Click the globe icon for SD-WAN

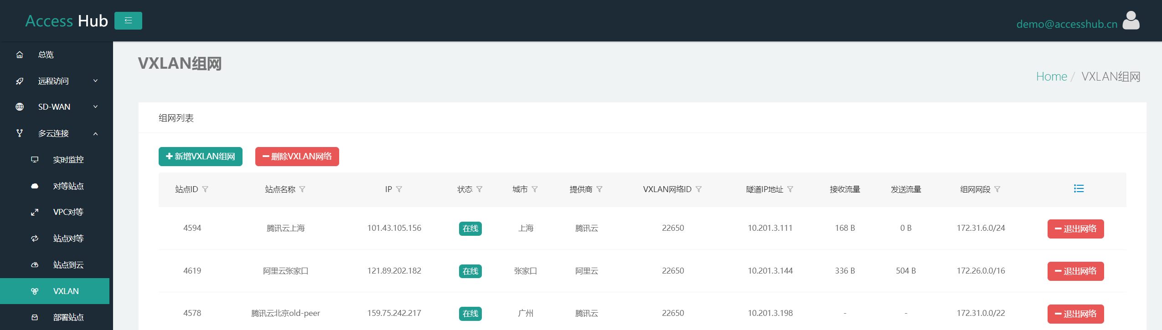[x=20, y=107]
